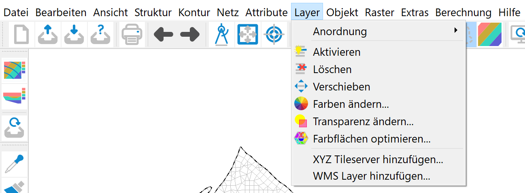Select Verschieben in the Layer menu
The height and width of the screenshot is (193, 525).
[x=379, y=86]
